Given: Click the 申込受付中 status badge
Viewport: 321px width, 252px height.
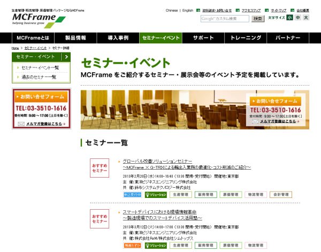Looking at the screenshot, I should click(133, 195).
